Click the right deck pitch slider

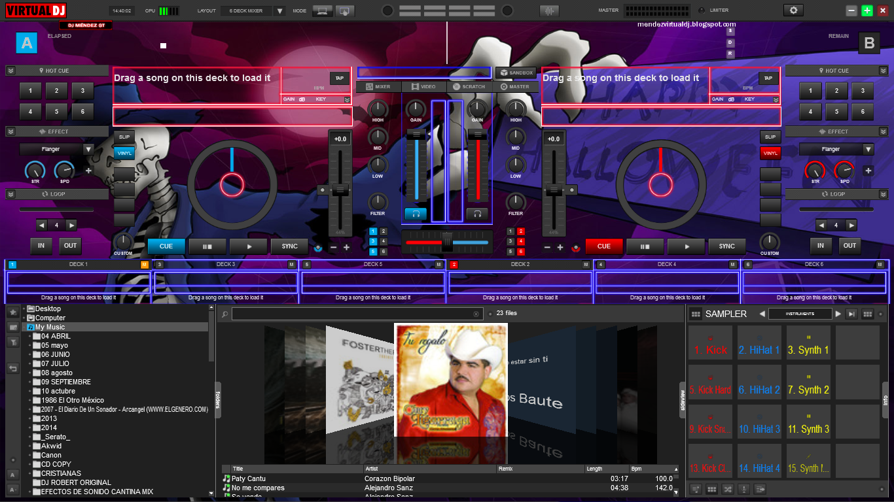(x=554, y=190)
